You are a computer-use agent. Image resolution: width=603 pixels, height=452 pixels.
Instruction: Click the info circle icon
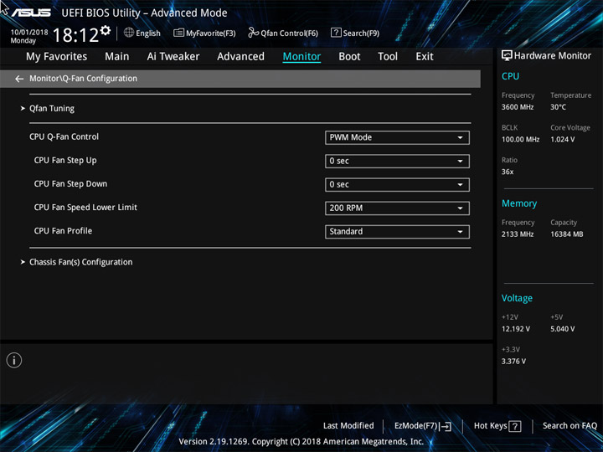(x=14, y=360)
